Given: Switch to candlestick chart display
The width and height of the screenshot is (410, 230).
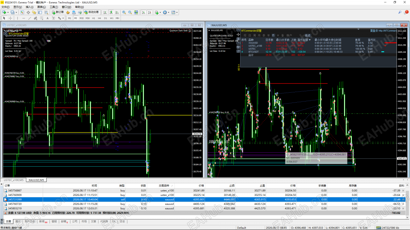Looking at the screenshot, I should [111, 12].
